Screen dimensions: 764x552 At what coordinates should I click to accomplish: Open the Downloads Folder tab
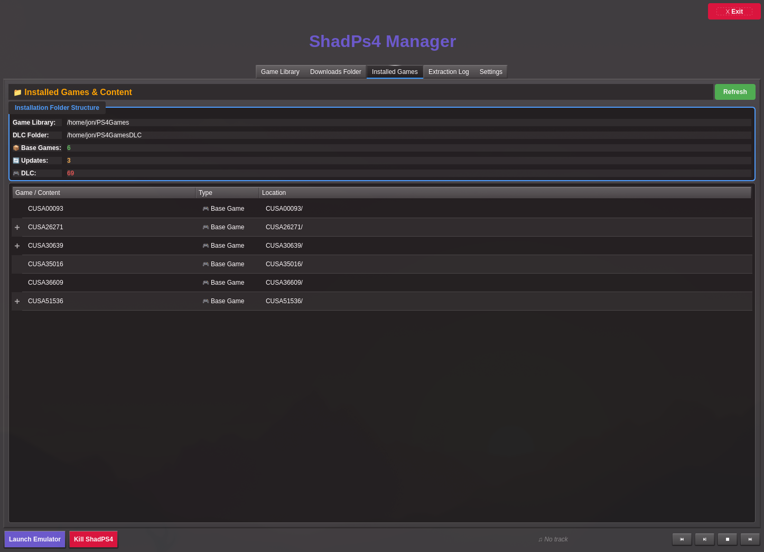(x=336, y=72)
